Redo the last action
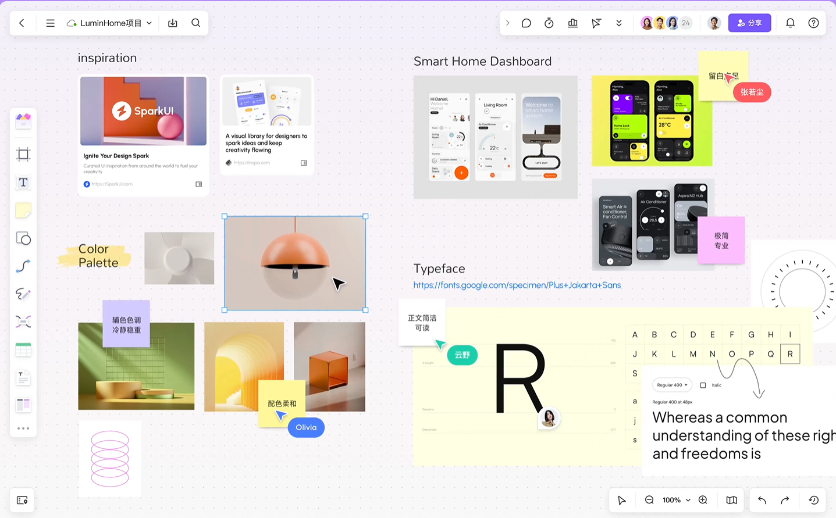 [x=785, y=500]
